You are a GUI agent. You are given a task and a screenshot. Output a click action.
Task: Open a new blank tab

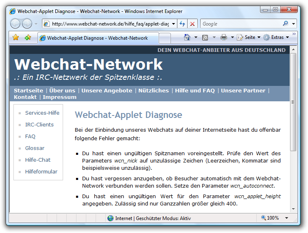pyautogui.click(x=165, y=38)
